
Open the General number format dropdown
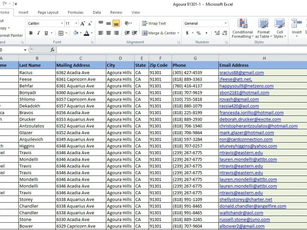(226, 23)
